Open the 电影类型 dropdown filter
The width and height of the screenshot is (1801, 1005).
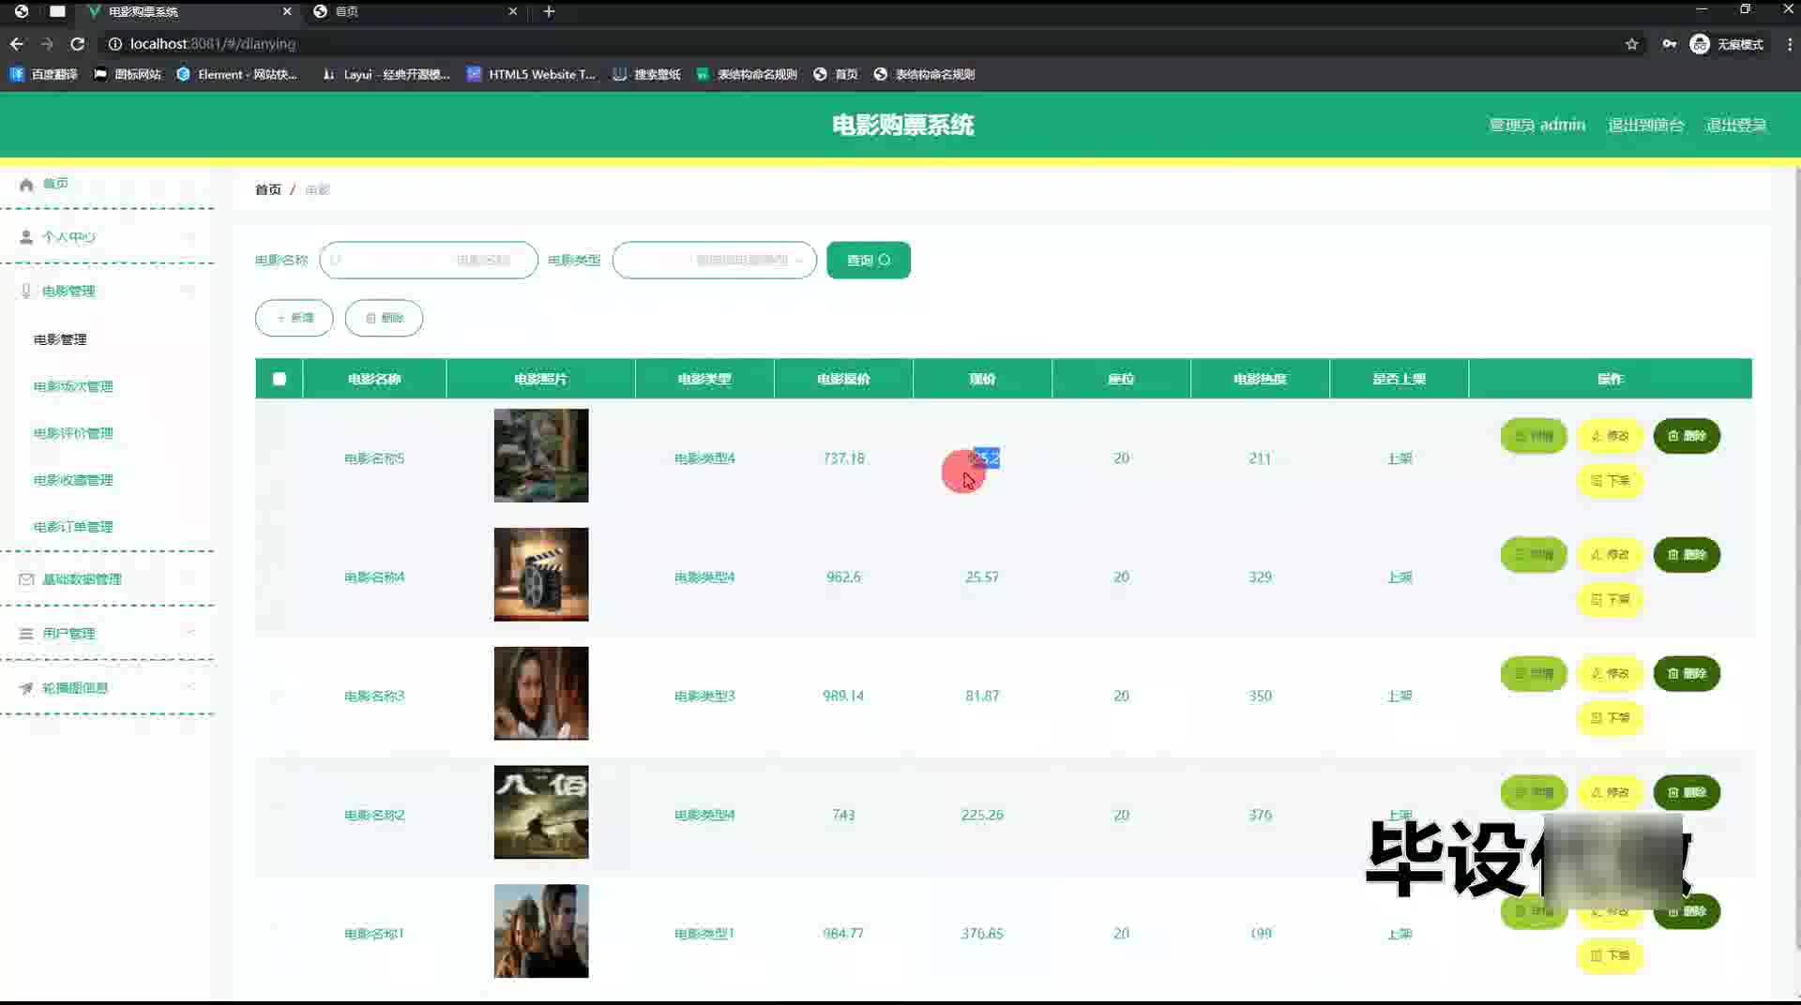(x=714, y=261)
